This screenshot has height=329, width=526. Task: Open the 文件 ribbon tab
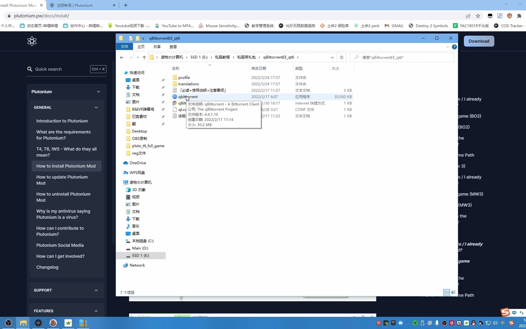[124, 47]
